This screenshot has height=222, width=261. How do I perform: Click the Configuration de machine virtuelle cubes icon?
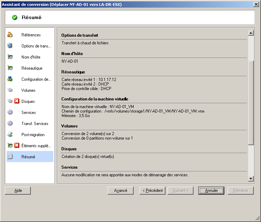coord(10,79)
